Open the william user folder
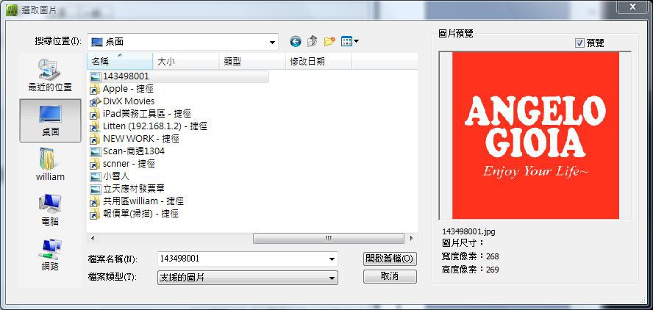Screen dimensions: 653x310 (x=50, y=165)
